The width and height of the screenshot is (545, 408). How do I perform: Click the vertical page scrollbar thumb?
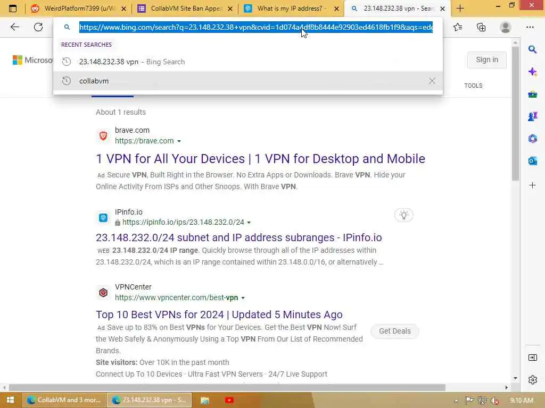pyautogui.click(x=515, y=114)
